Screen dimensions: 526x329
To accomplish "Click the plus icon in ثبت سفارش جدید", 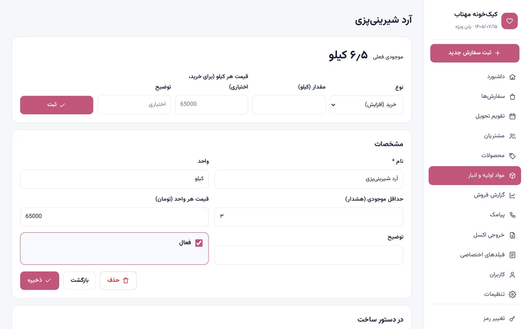I will (498, 53).
